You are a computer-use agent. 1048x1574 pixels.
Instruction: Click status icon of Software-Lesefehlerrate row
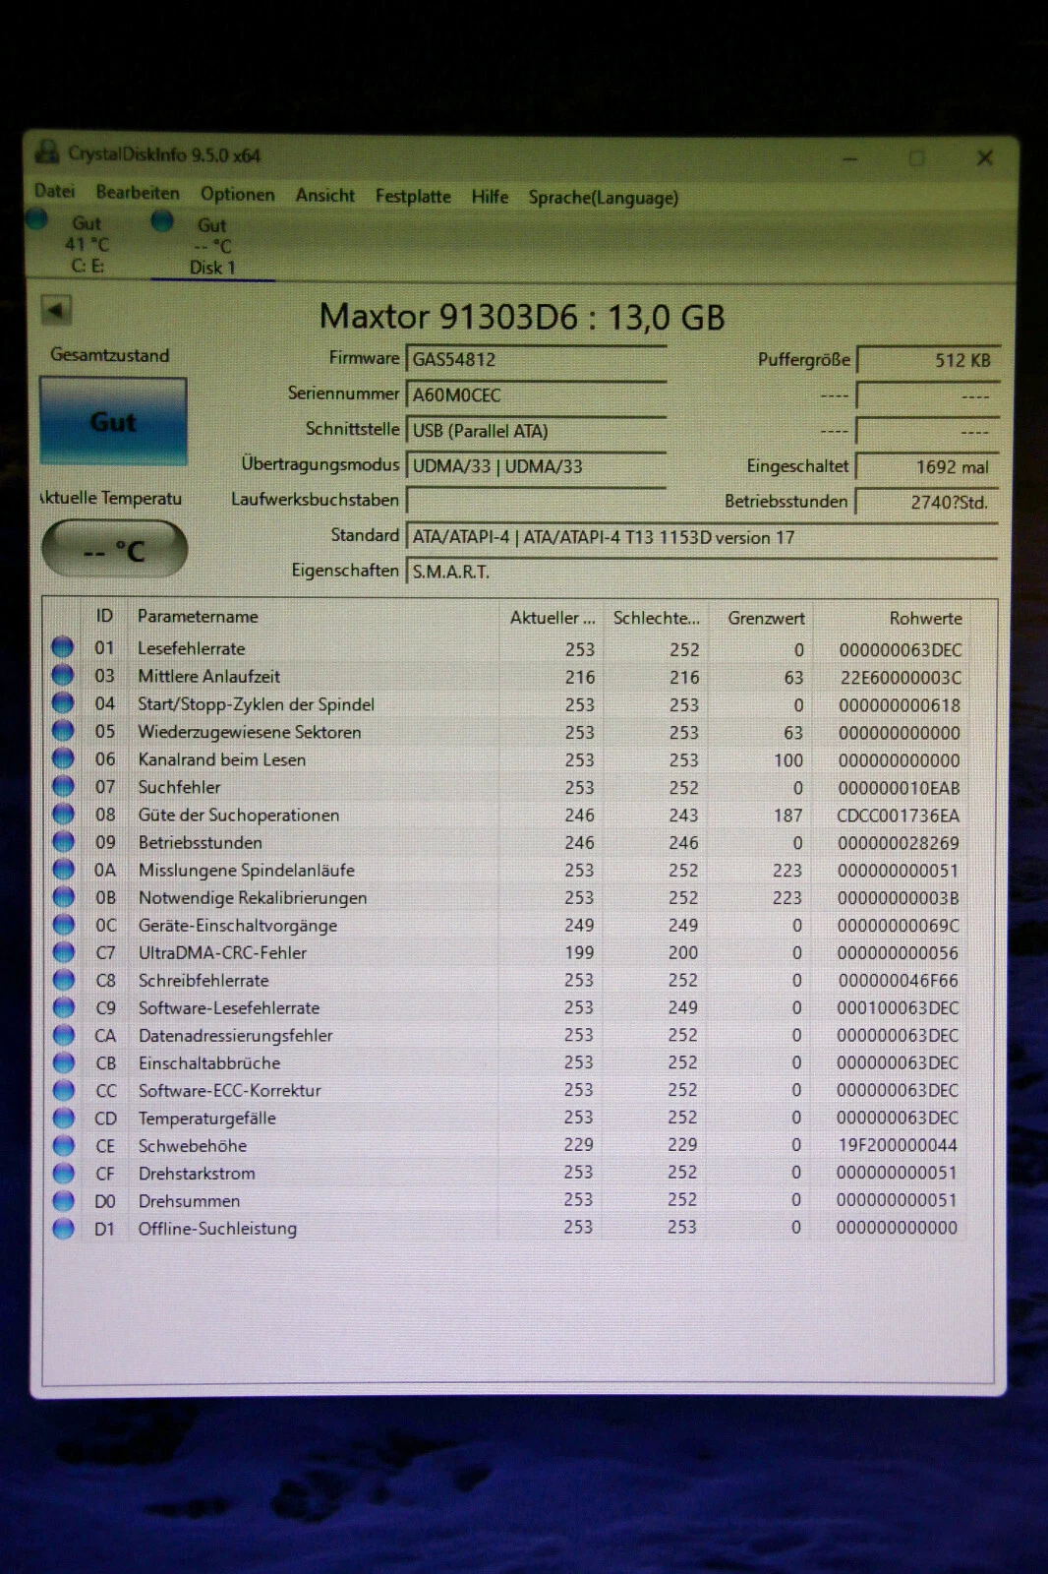tap(63, 1006)
